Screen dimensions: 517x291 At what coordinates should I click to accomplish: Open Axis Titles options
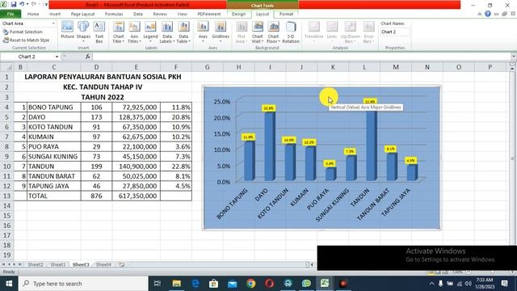click(134, 32)
